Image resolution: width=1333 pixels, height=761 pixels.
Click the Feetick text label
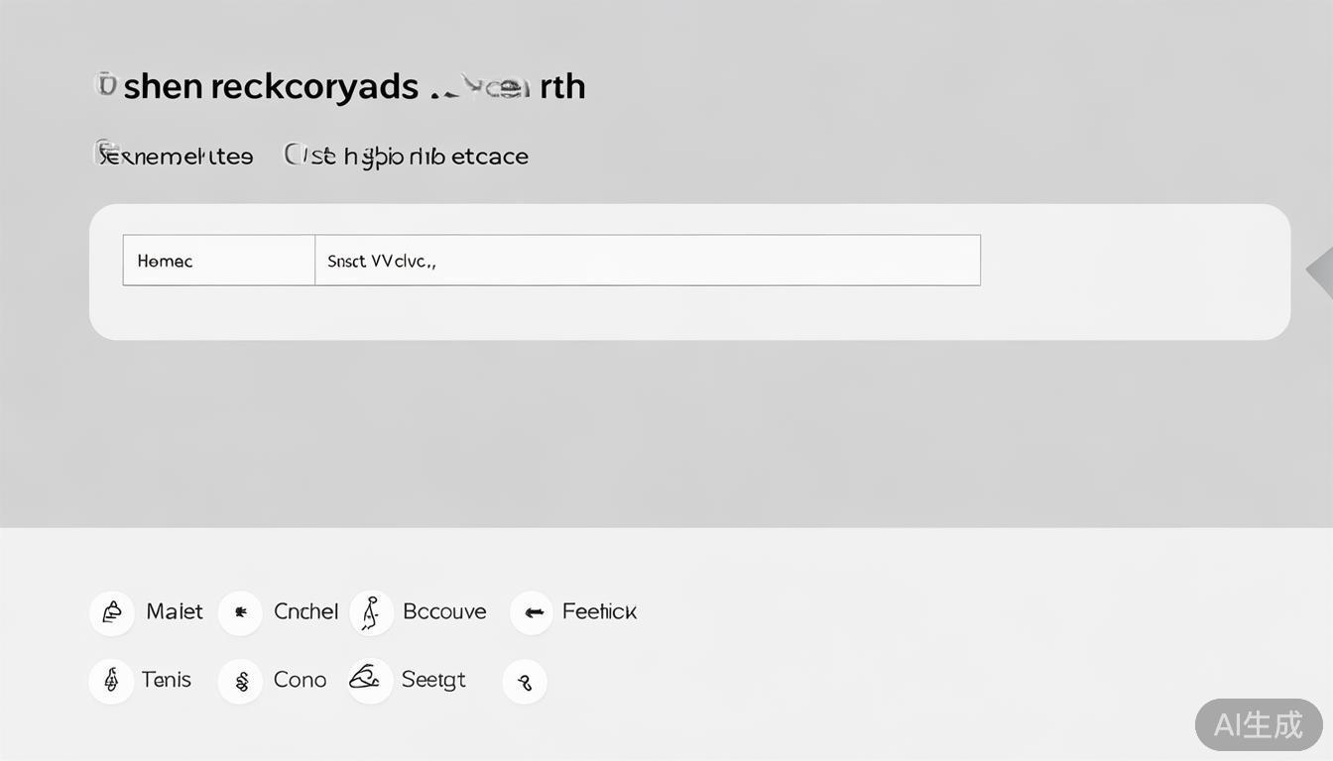[599, 611]
